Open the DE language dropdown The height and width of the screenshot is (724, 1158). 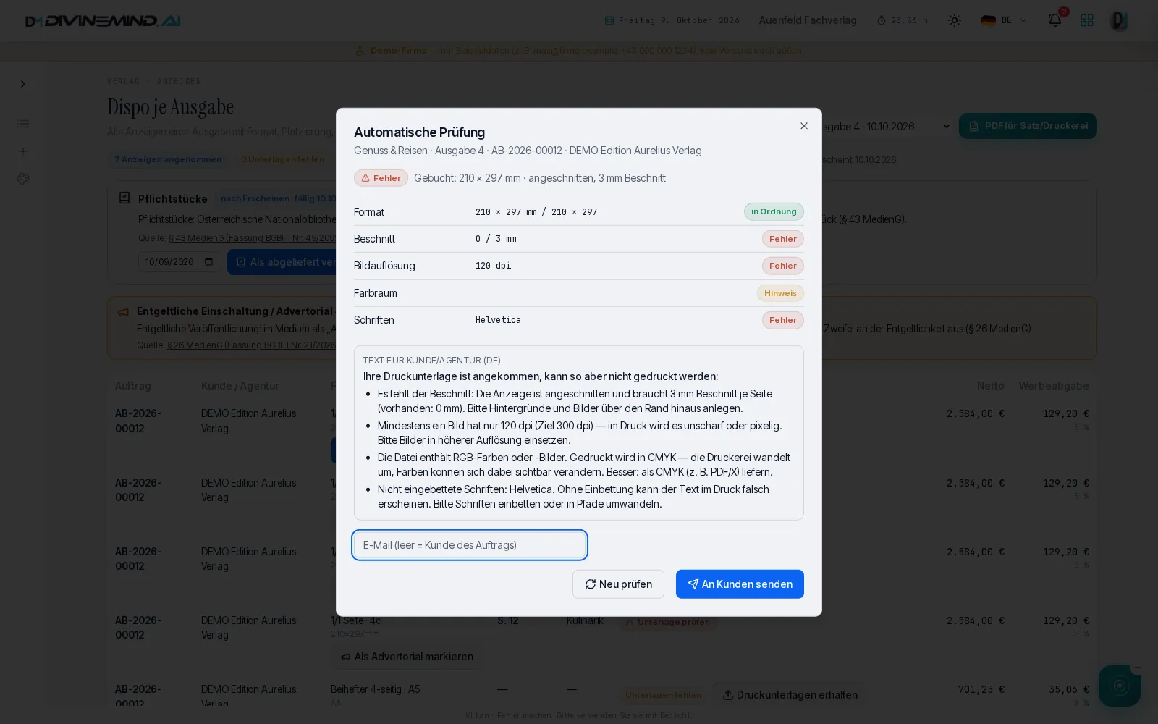tap(1004, 20)
